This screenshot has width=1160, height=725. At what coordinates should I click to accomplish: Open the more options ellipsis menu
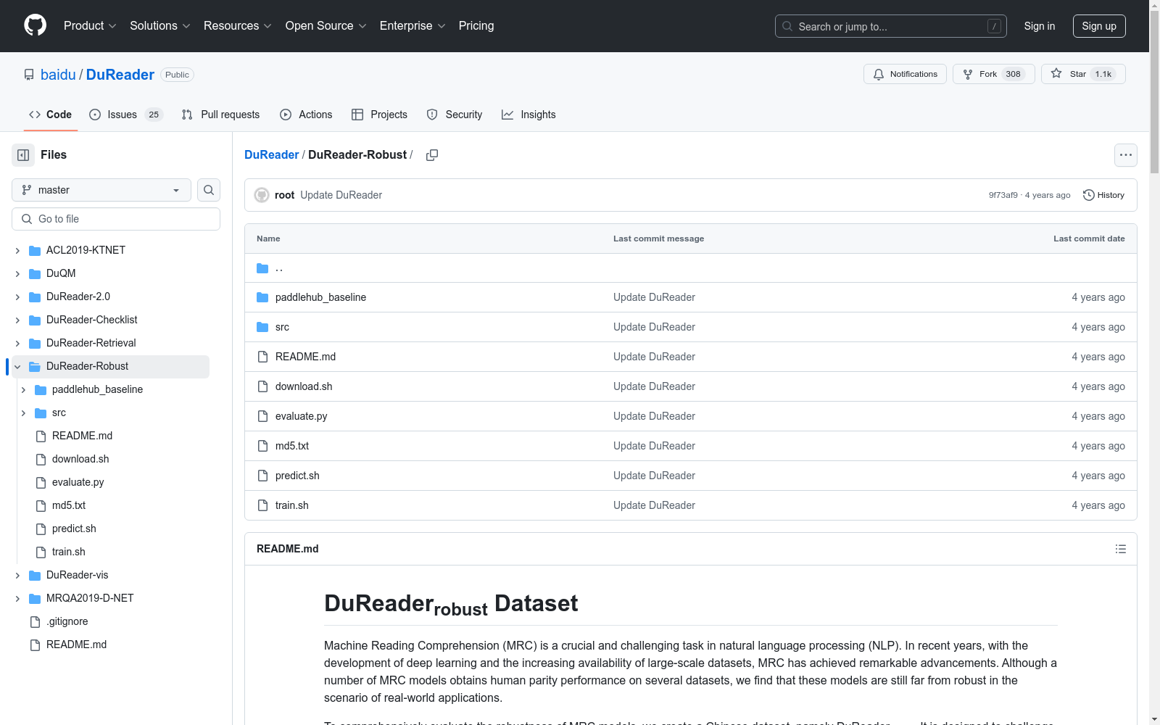tap(1125, 155)
